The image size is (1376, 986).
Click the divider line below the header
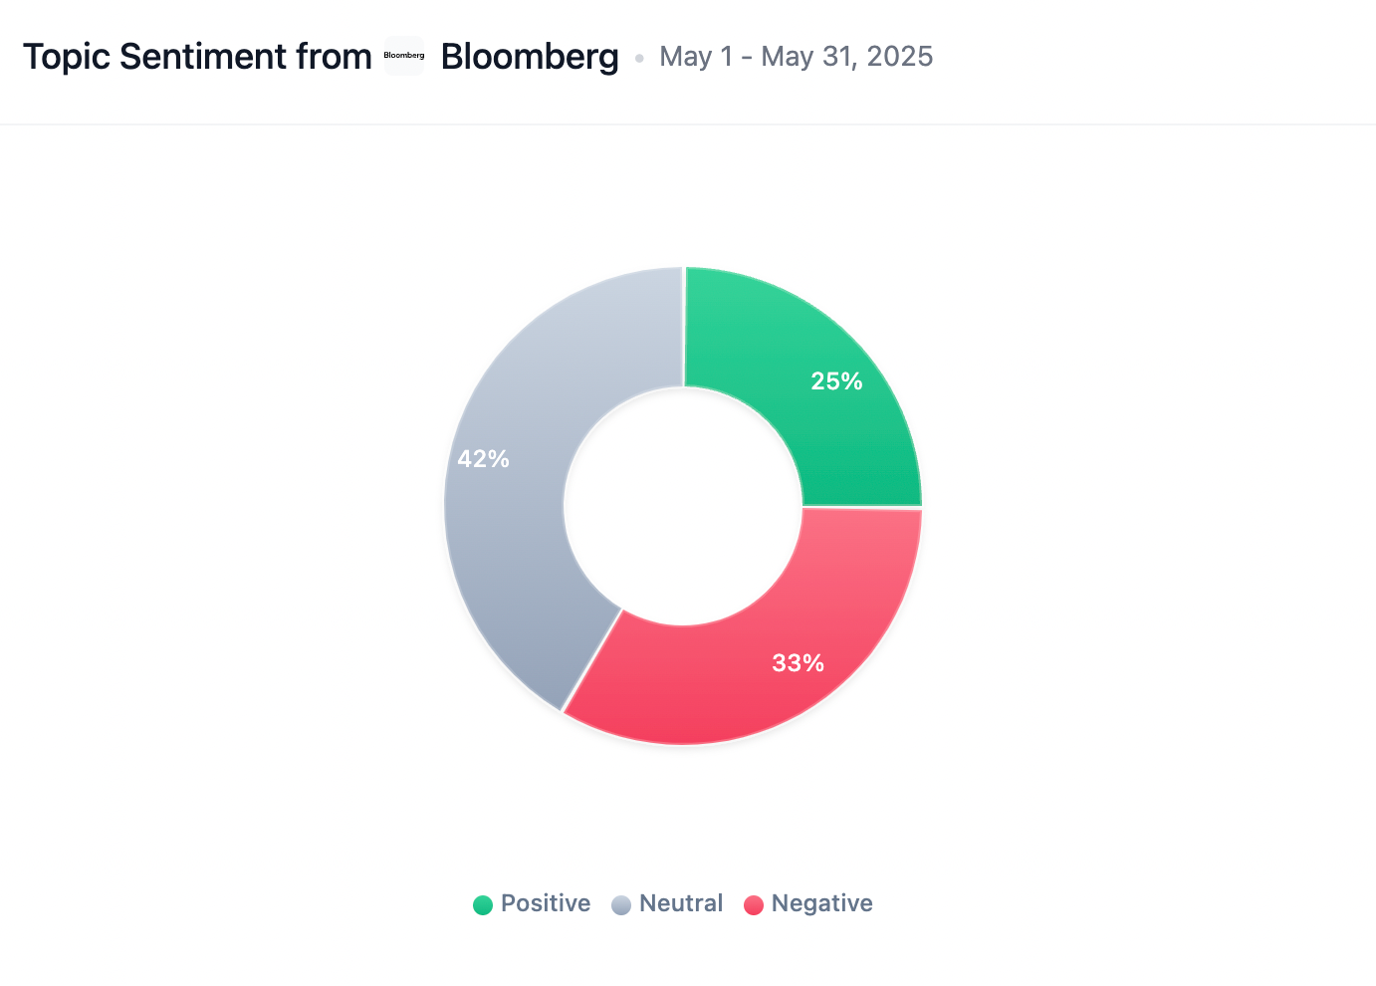pos(687,124)
